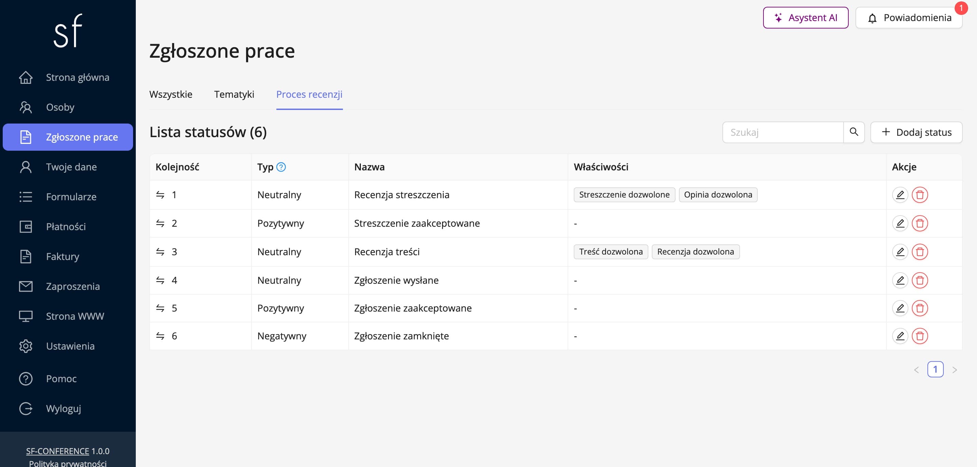Go to Strona WWW section
Image resolution: width=977 pixels, height=467 pixels.
click(68, 316)
